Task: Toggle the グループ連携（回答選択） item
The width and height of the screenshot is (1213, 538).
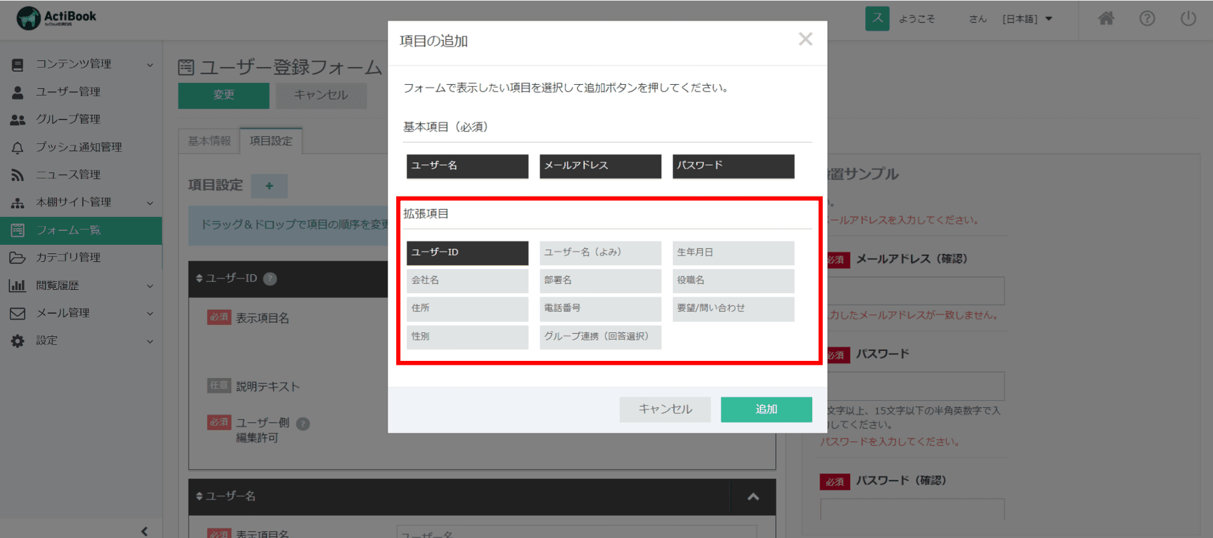Action: (601, 337)
